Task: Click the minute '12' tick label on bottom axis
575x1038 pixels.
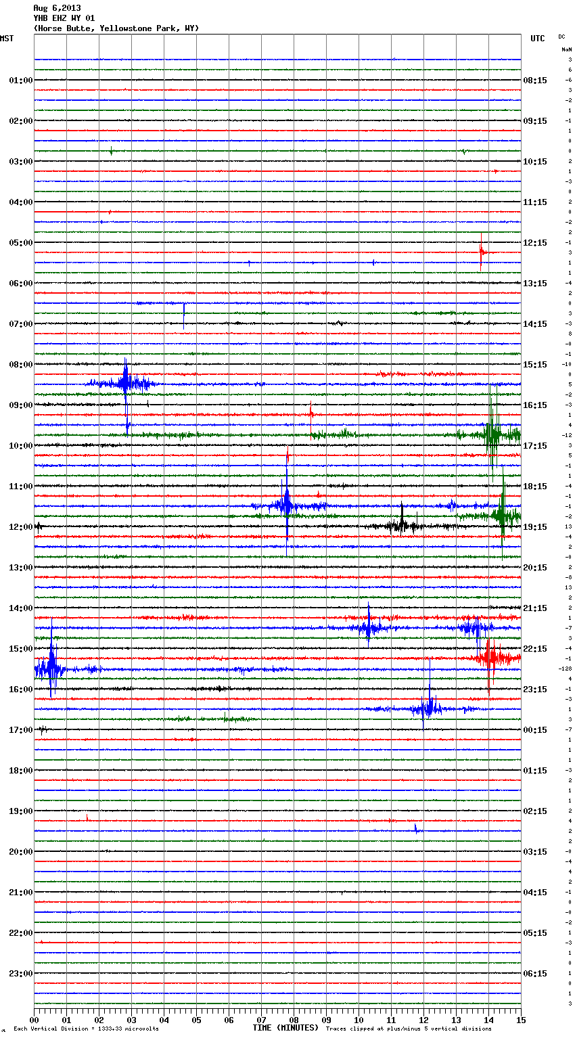Action: 423,1020
